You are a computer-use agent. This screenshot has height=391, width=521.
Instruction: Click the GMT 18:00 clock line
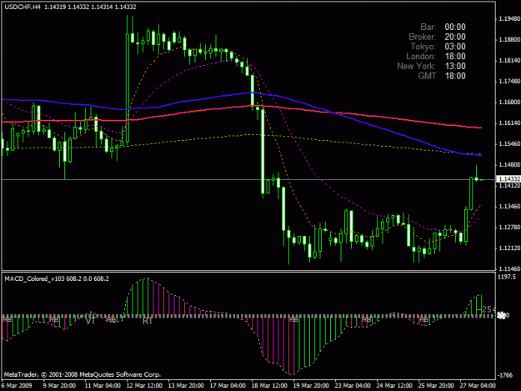coord(442,76)
